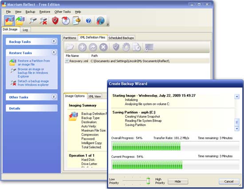Click the wizard log scroll up arrow
This screenshot has width=244, height=189.
pyautogui.click(x=237, y=97)
